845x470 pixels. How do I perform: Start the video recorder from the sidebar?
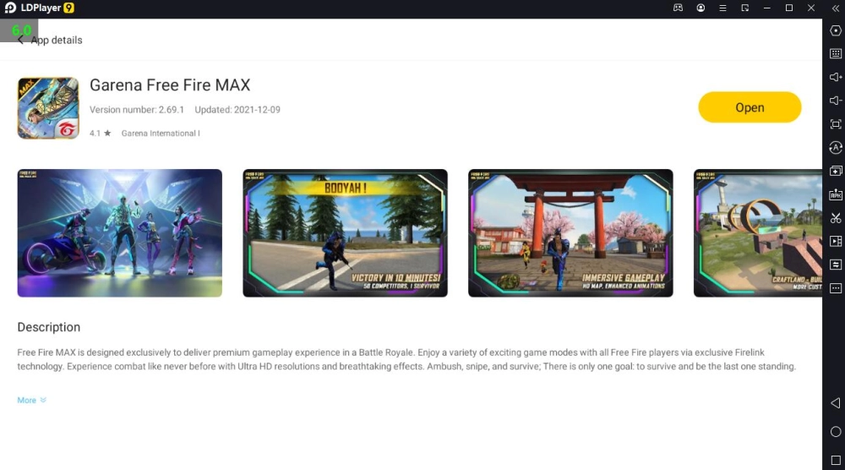coord(836,242)
